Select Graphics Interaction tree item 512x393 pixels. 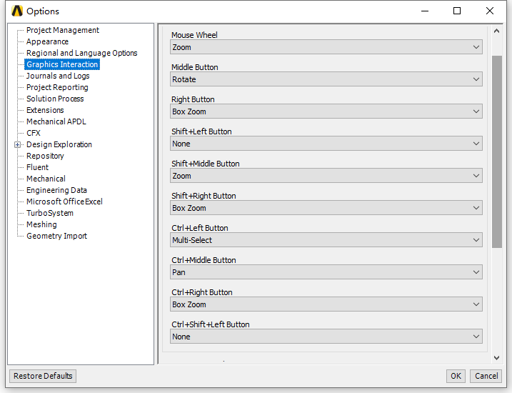(62, 64)
